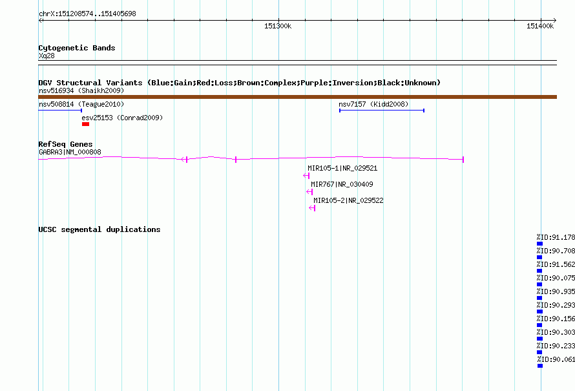Screen dimensions: 575x391
Task: Click the MIR105-1|NR_029521 gene label
Action: click(342, 168)
